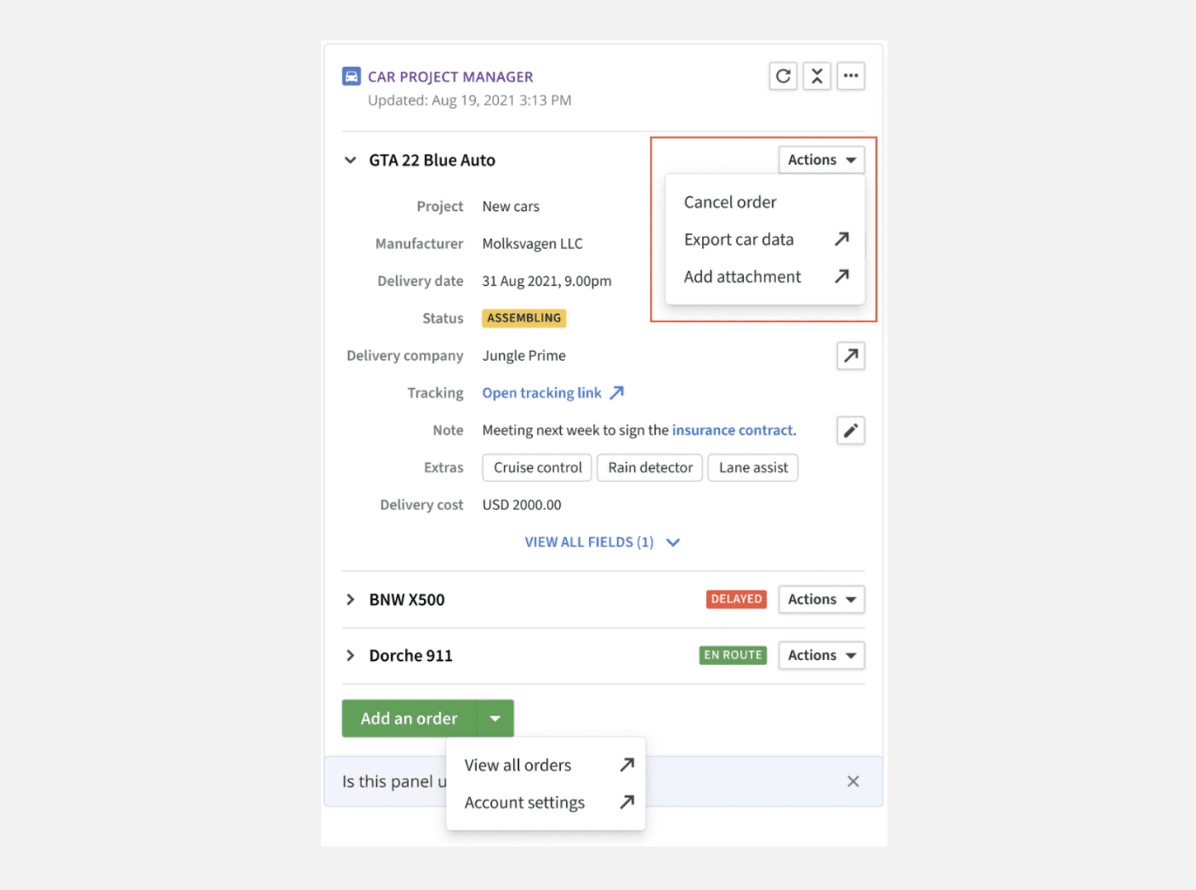This screenshot has width=1196, height=890.
Task: Click the 'Delivery cost' field label
Action: coord(421,505)
